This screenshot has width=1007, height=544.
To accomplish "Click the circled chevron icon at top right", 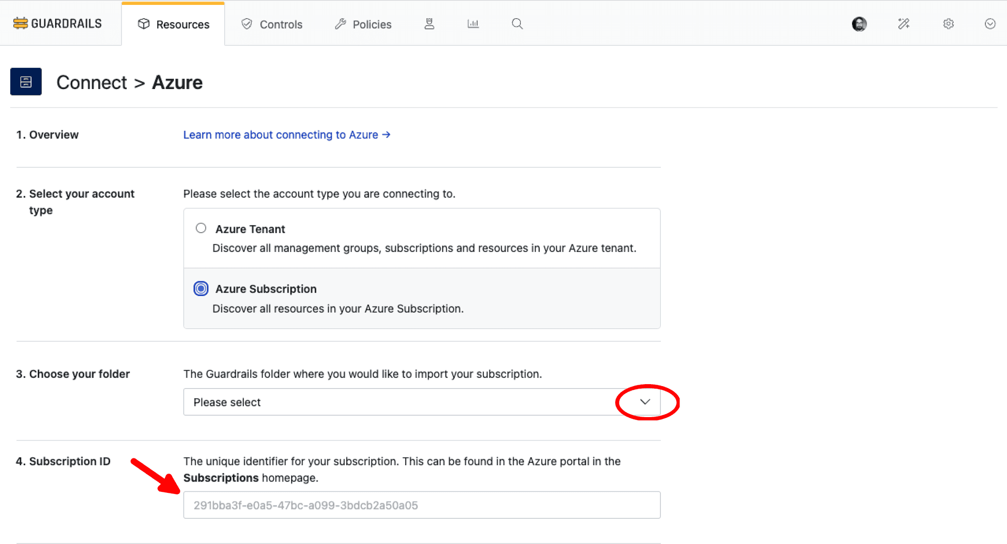I will (x=990, y=24).
